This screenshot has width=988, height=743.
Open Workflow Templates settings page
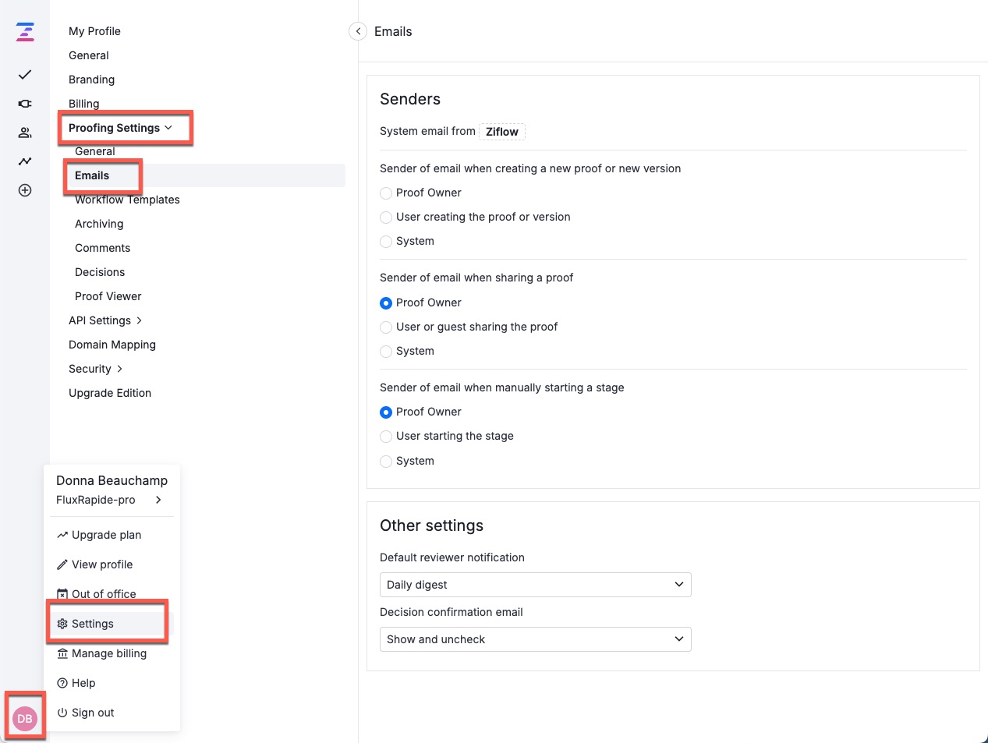point(127,200)
